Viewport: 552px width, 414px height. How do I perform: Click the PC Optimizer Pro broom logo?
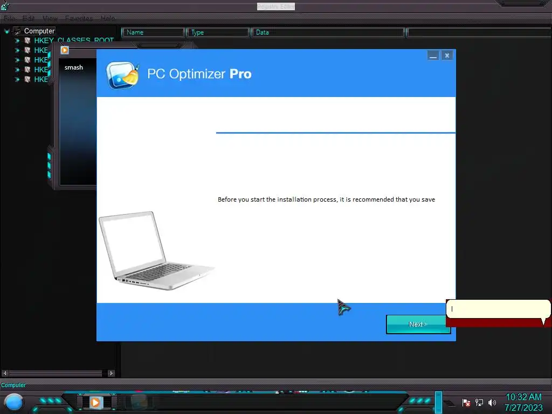(x=122, y=75)
